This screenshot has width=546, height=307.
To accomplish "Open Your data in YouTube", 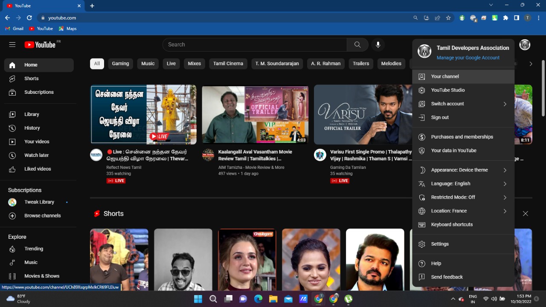I will pyautogui.click(x=463, y=151).
